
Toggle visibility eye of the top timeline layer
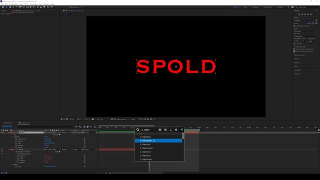tap(1, 132)
